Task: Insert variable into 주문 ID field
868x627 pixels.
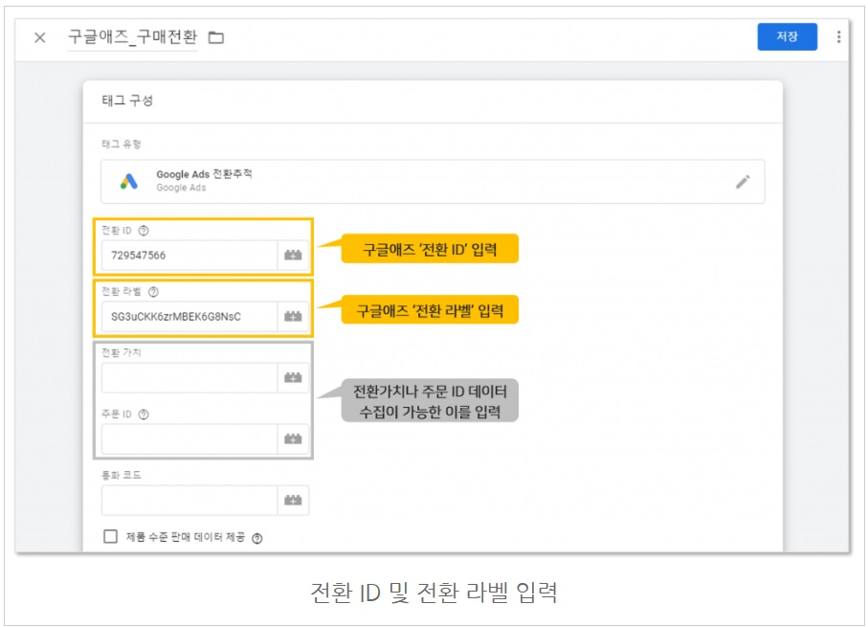Action: [x=293, y=439]
